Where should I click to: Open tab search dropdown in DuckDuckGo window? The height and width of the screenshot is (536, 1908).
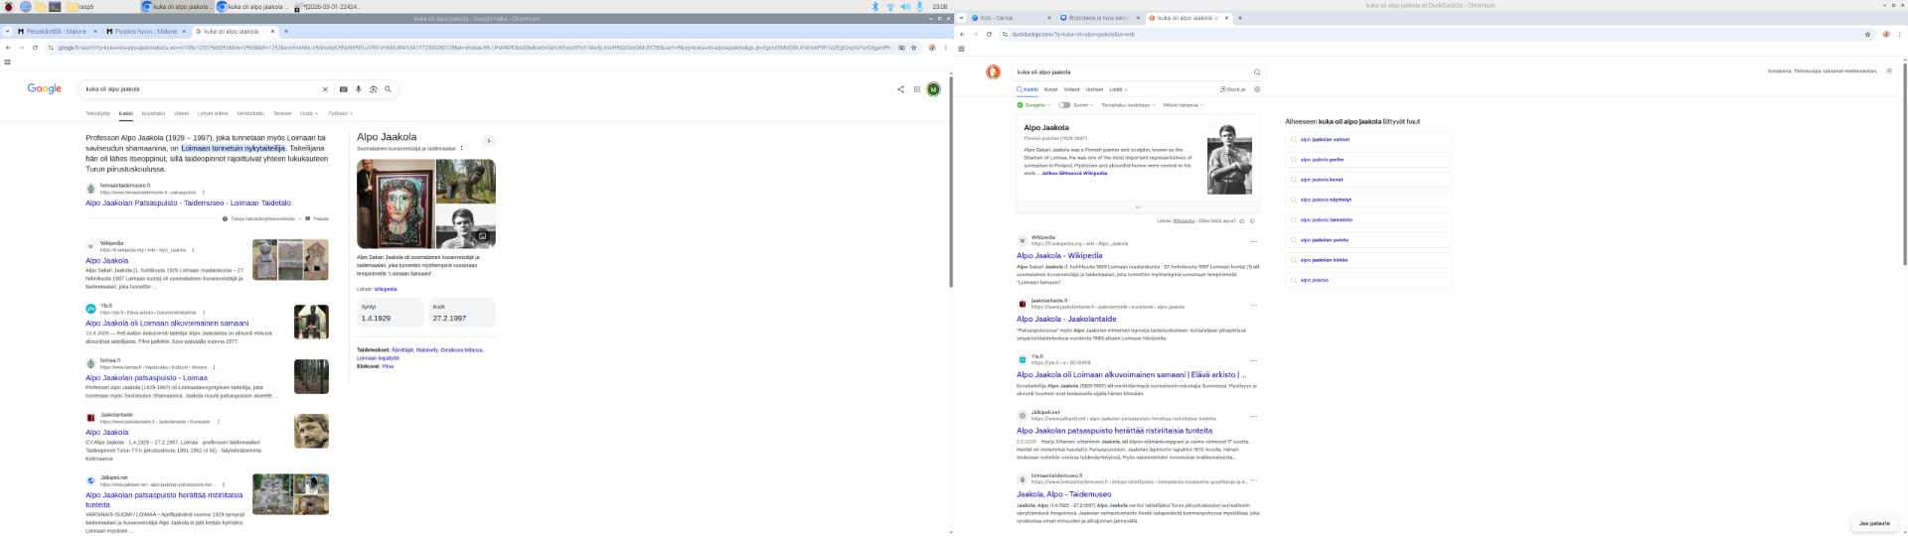click(x=961, y=18)
